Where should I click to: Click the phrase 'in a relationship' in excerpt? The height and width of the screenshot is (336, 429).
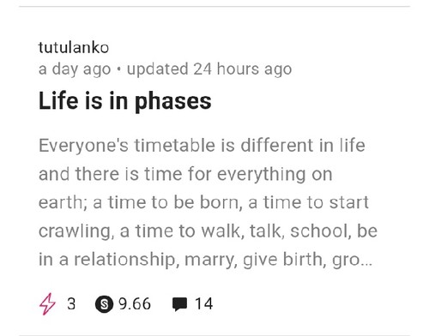(x=109, y=260)
